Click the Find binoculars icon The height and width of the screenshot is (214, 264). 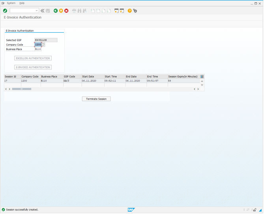coord(79,11)
